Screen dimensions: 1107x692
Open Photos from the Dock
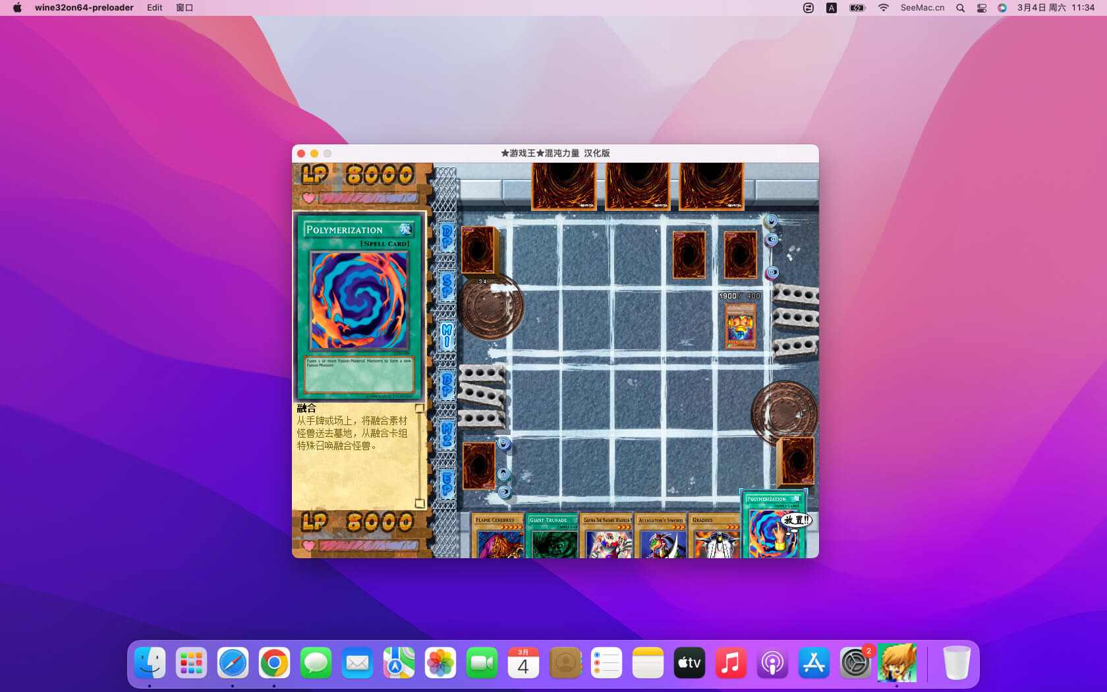point(441,663)
